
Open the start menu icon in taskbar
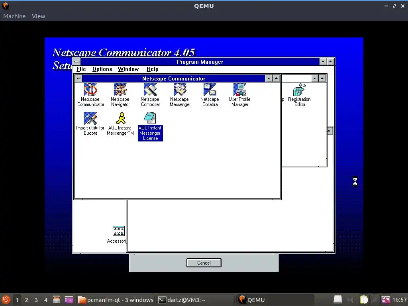coord(6,300)
